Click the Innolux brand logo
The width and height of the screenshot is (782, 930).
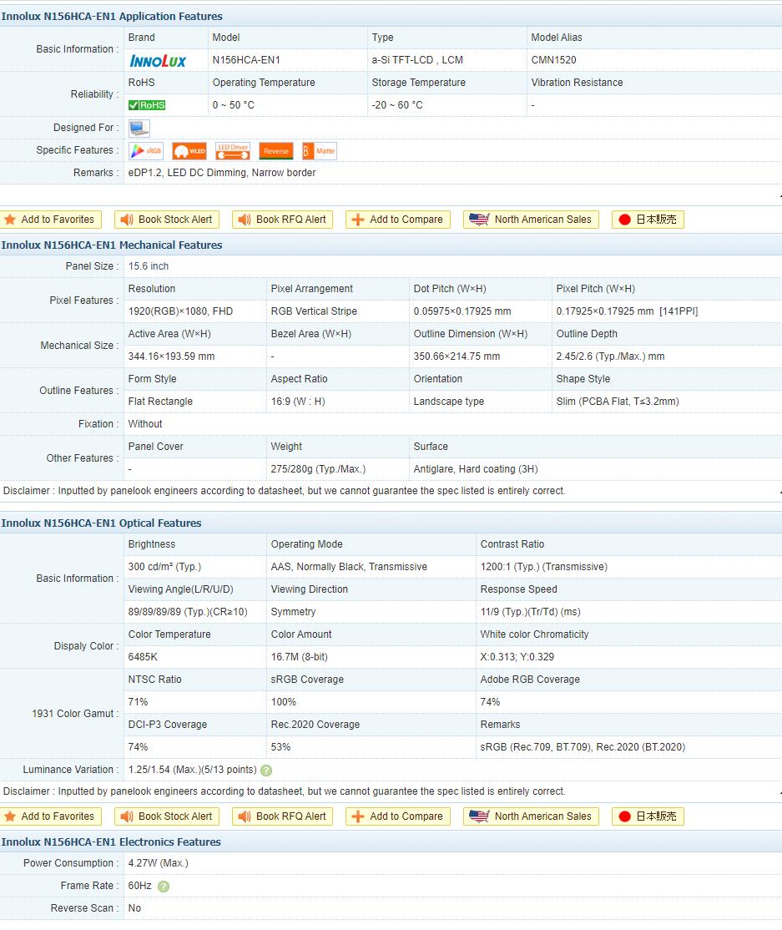pyautogui.click(x=158, y=60)
